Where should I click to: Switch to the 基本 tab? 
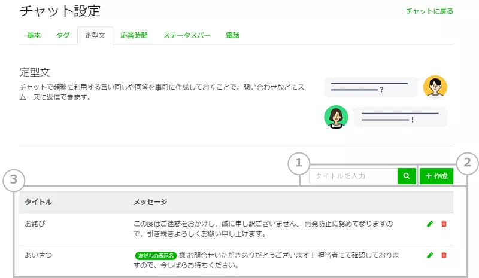34,36
